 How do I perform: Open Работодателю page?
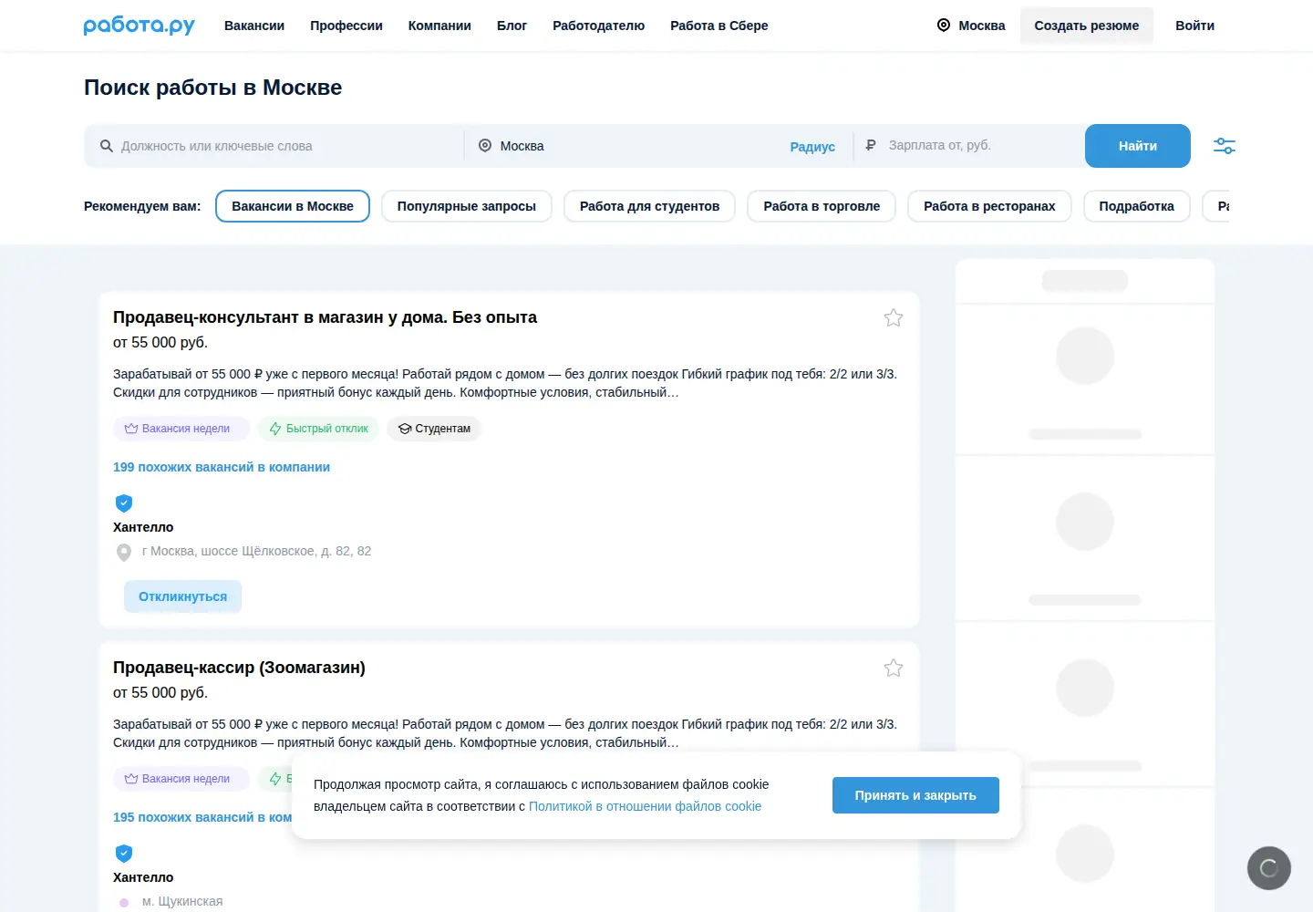pyautogui.click(x=598, y=26)
